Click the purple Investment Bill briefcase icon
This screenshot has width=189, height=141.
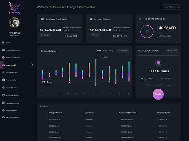pos(3,65)
